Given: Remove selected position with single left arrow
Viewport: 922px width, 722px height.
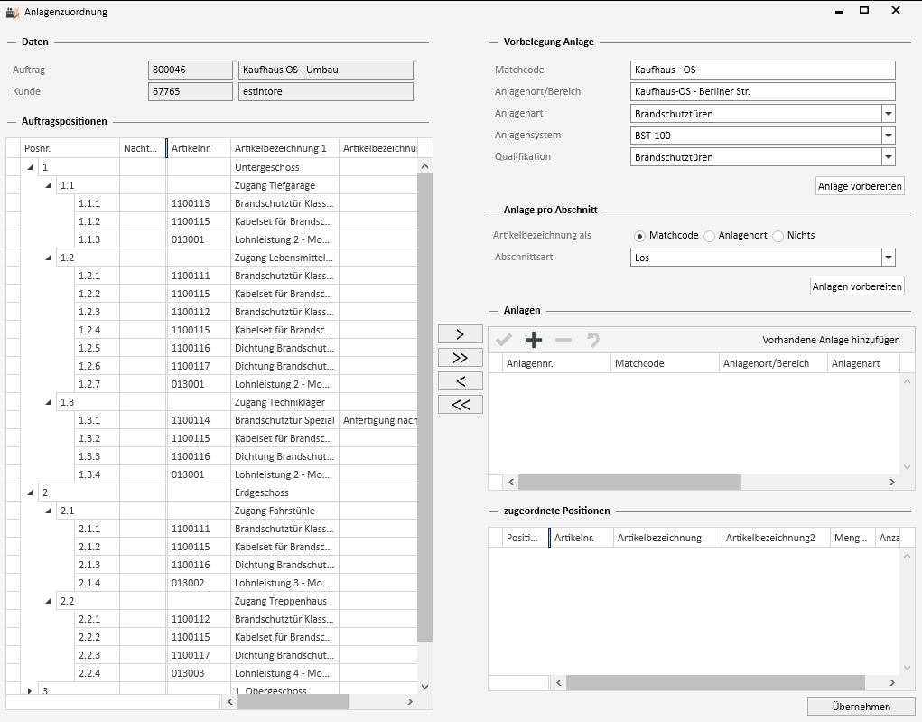Looking at the screenshot, I should coord(461,381).
